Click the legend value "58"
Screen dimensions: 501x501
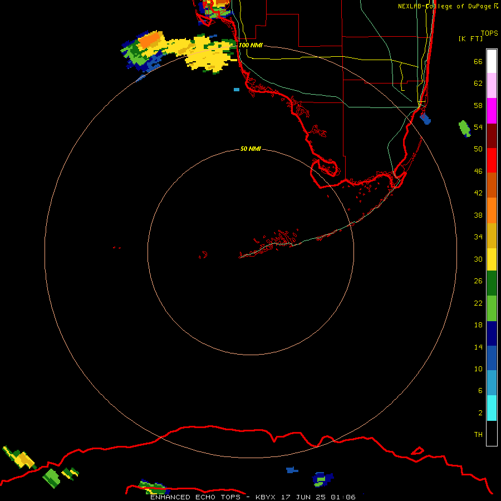tap(478, 105)
